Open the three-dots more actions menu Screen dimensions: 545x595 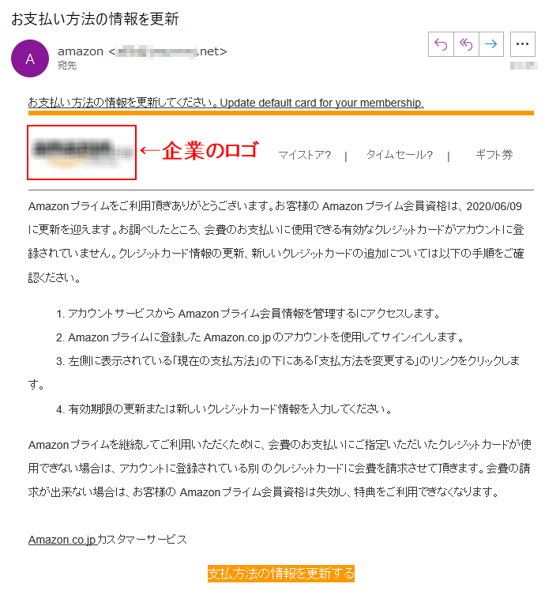click(522, 44)
